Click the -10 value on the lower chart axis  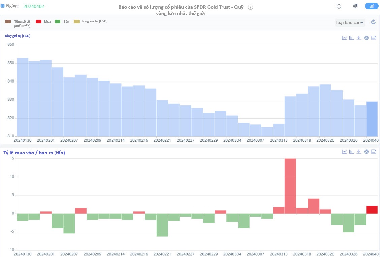coord(12,250)
